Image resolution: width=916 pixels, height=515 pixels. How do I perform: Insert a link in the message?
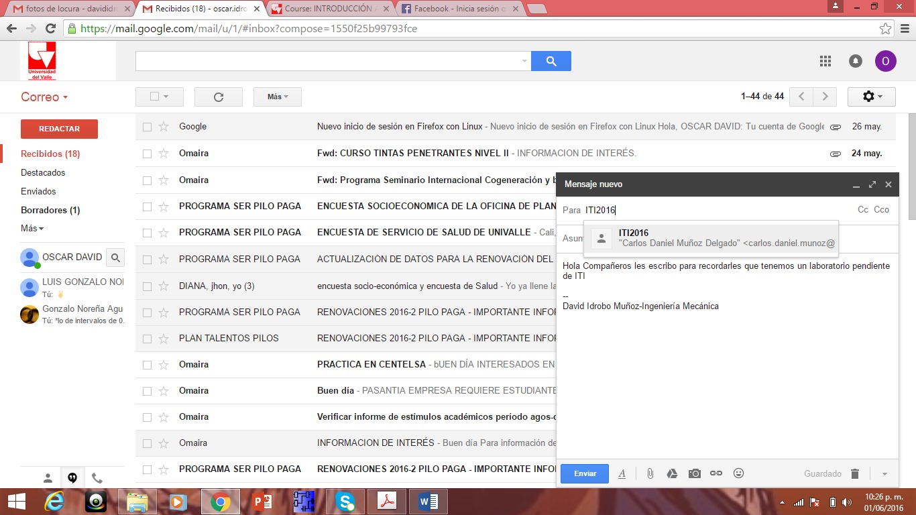coord(716,473)
